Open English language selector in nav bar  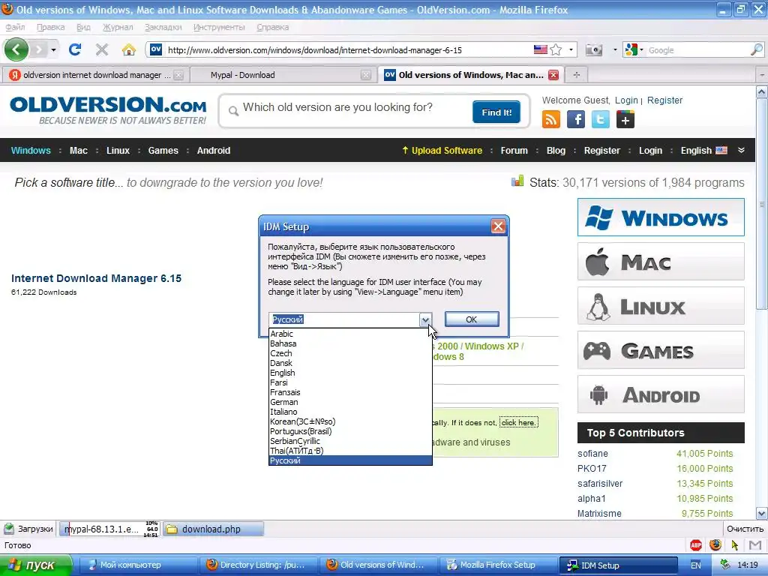click(703, 150)
